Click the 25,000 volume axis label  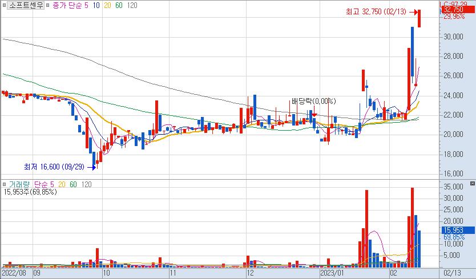453,209
